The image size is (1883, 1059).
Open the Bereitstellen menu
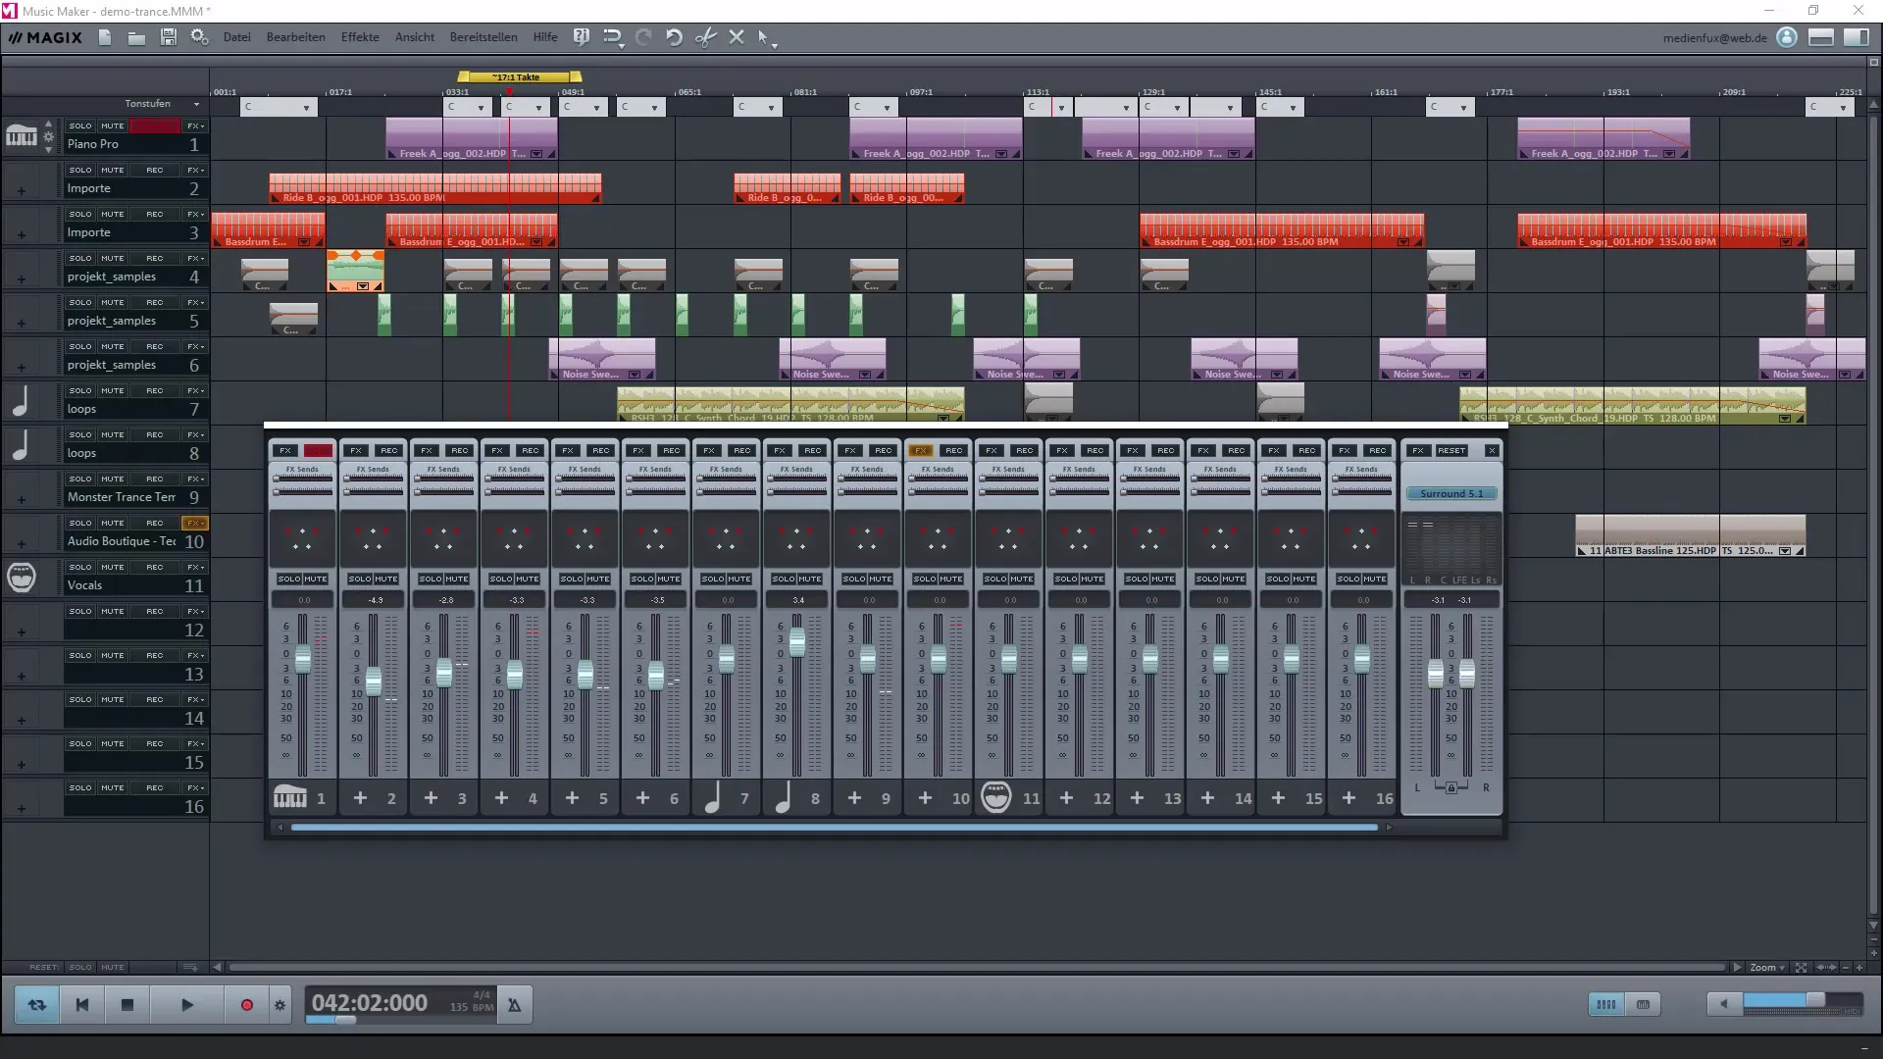pyautogui.click(x=483, y=37)
